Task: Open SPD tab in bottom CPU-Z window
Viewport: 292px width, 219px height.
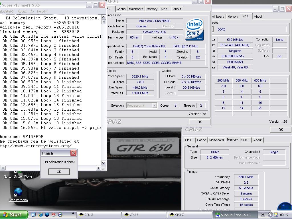Action: click(244, 140)
